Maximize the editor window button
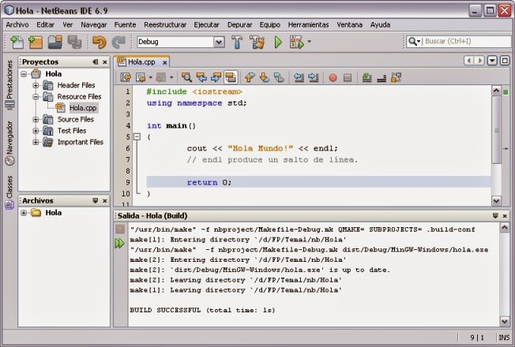 (505, 61)
